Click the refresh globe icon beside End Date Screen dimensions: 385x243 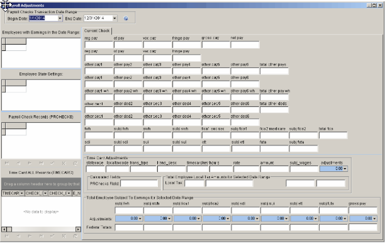[x=126, y=18]
